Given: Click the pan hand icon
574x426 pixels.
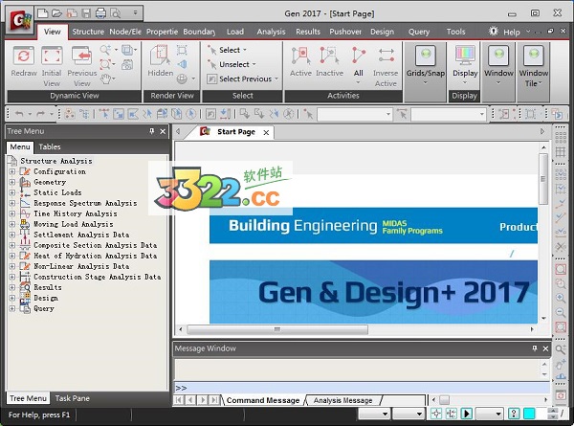Looking at the screenshot, I should point(106,78).
